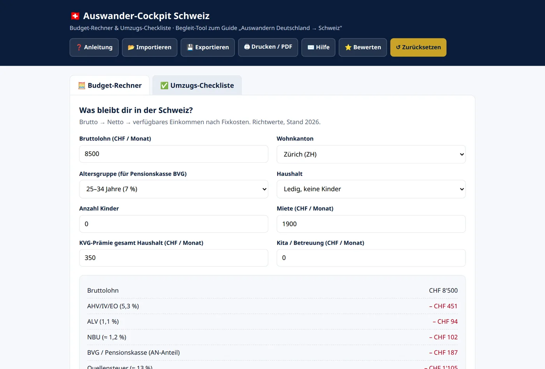Focus the Bruttolohn input field
Image resolution: width=545 pixels, height=369 pixels.
click(x=174, y=154)
